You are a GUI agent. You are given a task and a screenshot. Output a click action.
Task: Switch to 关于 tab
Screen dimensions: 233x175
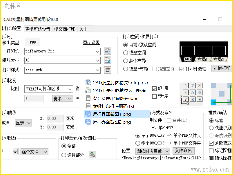85,29
